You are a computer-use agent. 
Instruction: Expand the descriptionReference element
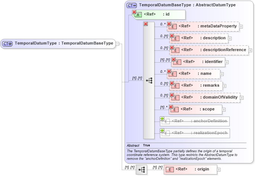[x=250, y=50]
